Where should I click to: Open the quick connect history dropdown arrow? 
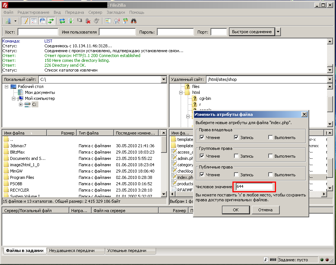(x=278, y=32)
